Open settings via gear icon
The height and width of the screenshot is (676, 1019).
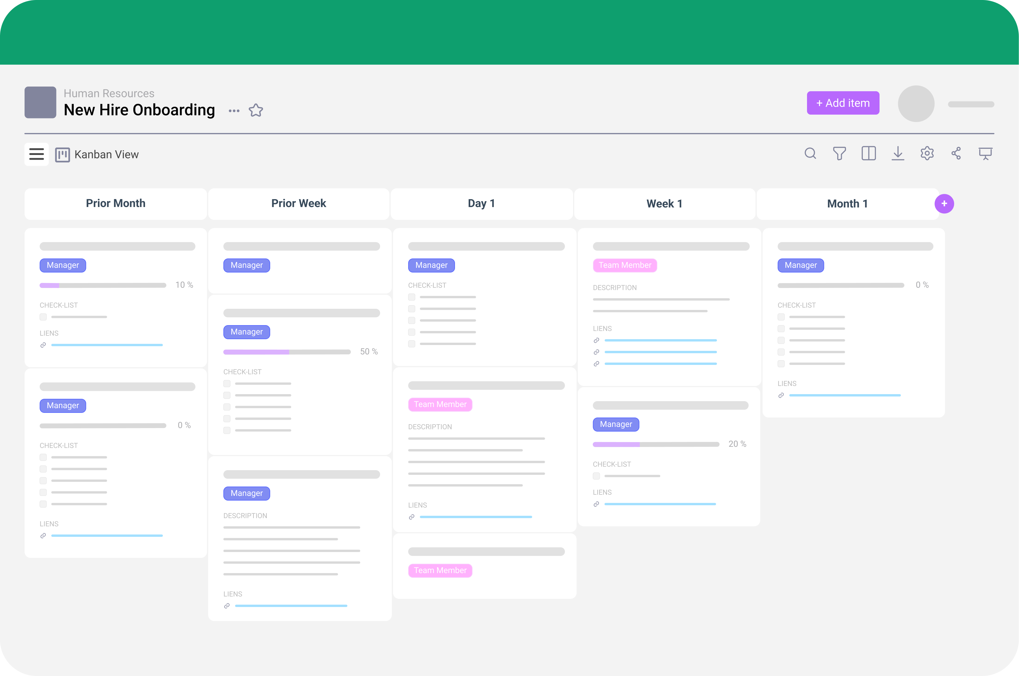[x=927, y=154]
